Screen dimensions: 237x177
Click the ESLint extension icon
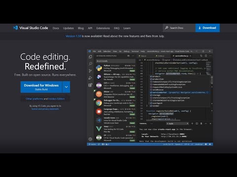coord(99,94)
